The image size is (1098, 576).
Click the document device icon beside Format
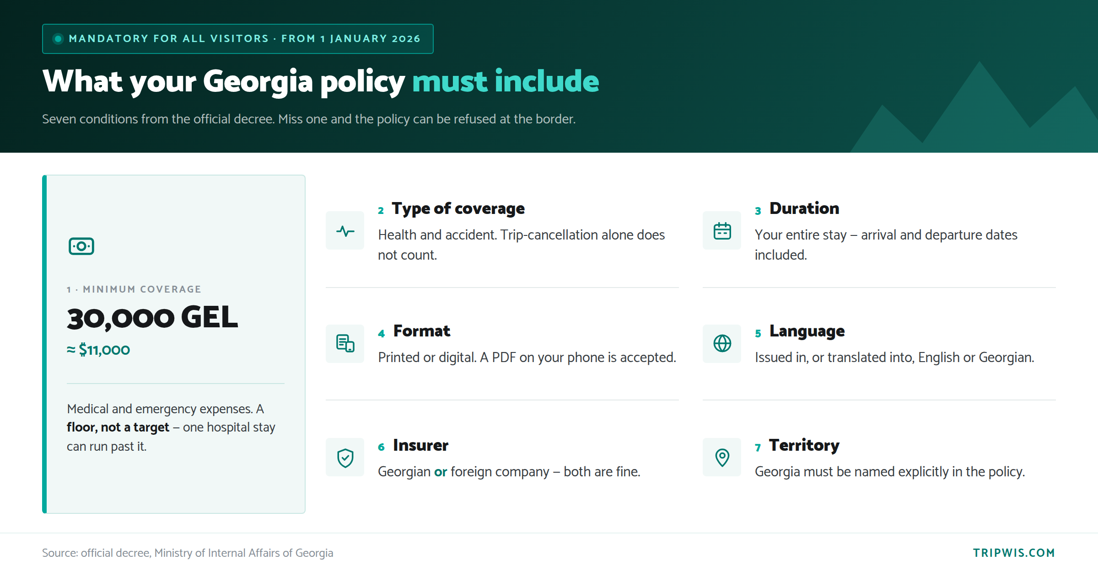pyautogui.click(x=345, y=343)
